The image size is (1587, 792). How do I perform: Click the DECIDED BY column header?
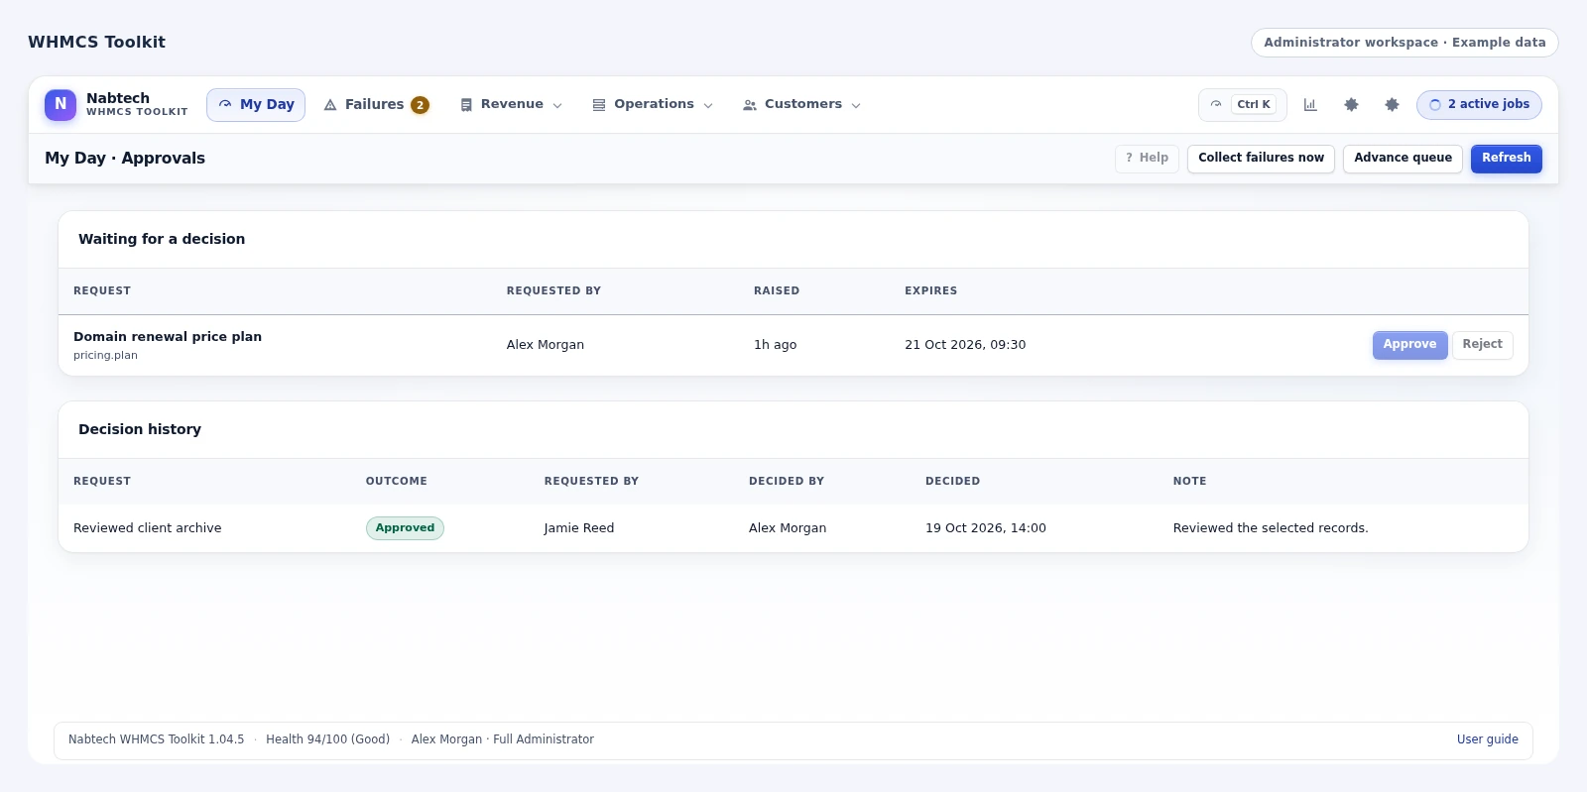787,482
